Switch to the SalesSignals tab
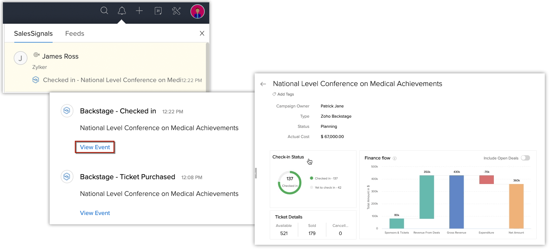 coord(33,34)
